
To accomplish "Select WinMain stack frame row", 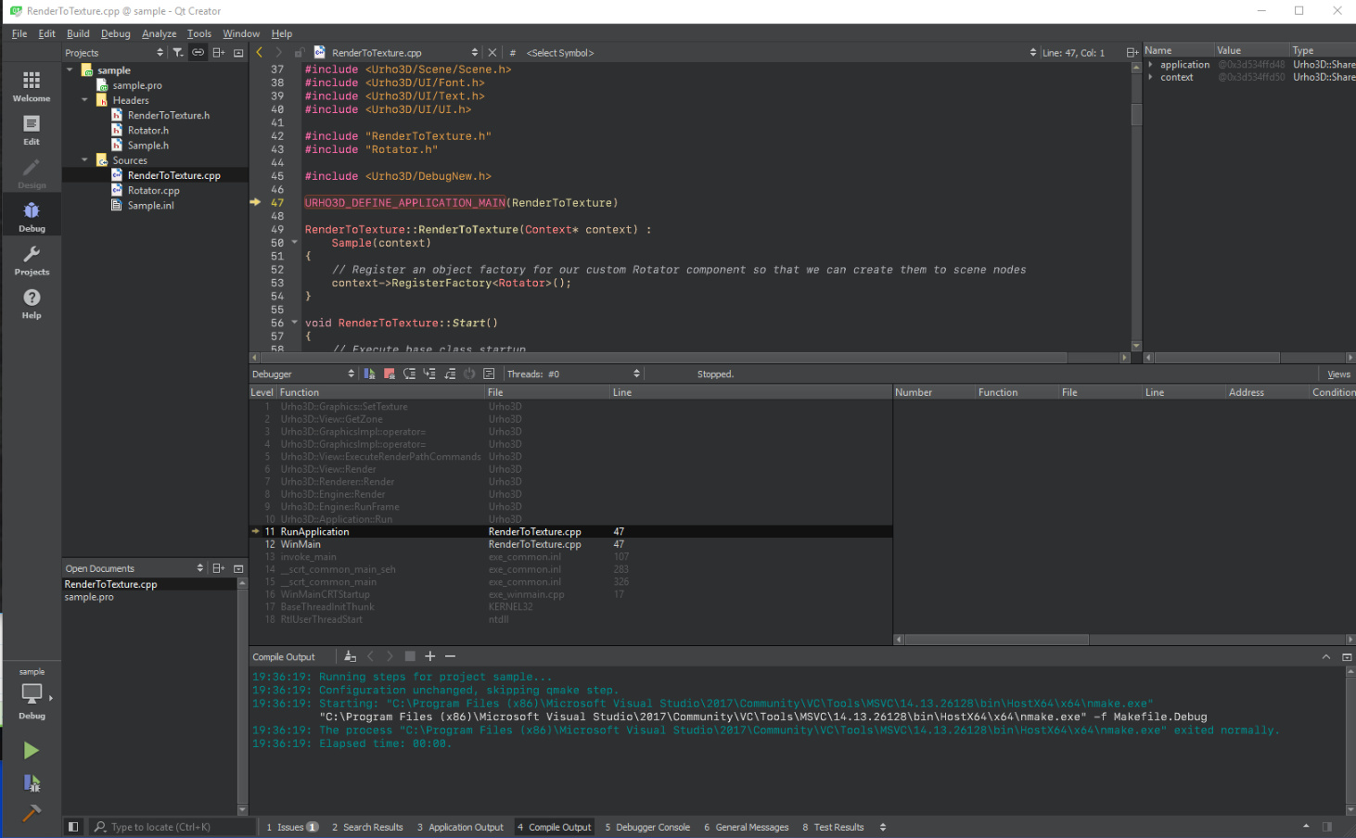I will [x=570, y=544].
